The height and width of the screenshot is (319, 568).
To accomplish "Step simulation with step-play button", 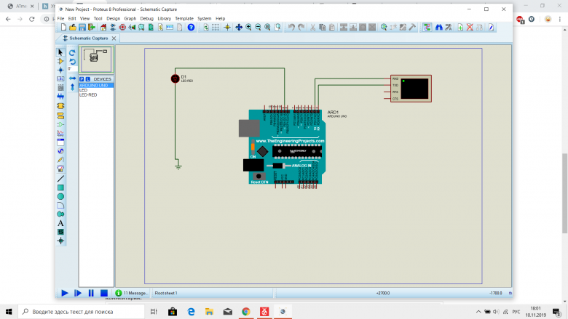I will 78,293.
